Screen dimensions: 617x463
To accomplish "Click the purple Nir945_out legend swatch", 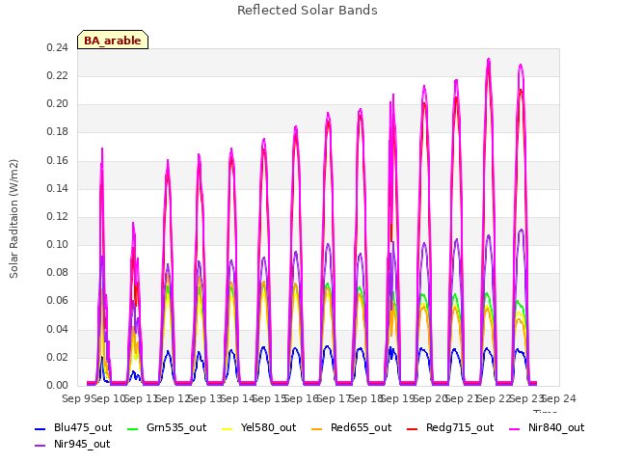I will coord(40,446).
